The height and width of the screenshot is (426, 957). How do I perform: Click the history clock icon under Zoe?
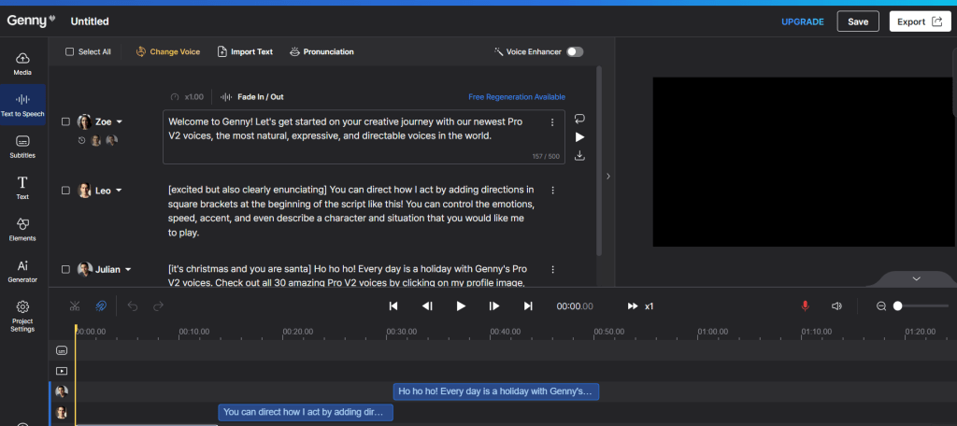point(82,140)
